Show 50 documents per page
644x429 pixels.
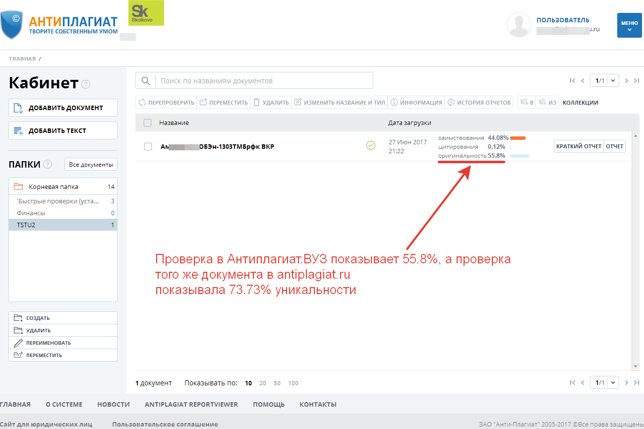(277, 383)
